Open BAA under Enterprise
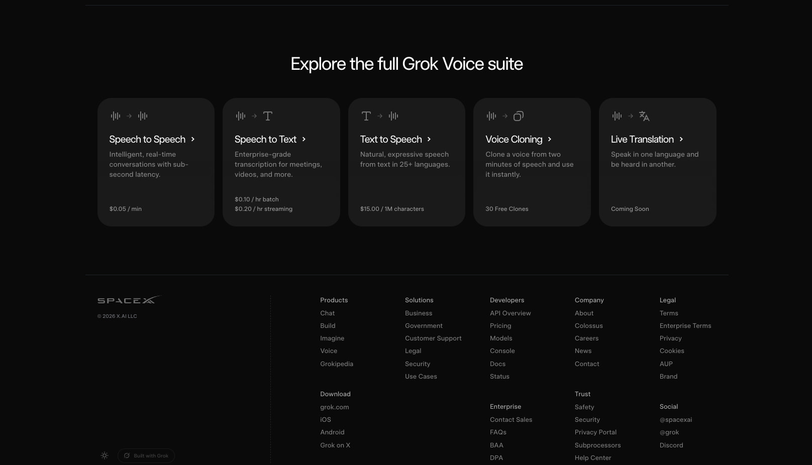812x465 pixels. pyautogui.click(x=496, y=445)
